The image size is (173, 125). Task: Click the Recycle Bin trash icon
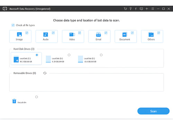pyautogui.click(x=14, y=101)
